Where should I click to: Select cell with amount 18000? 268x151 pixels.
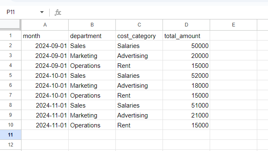coord(187,85)
